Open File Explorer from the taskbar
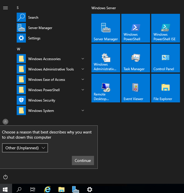This screenshot has height=193, width=184. 61,189
